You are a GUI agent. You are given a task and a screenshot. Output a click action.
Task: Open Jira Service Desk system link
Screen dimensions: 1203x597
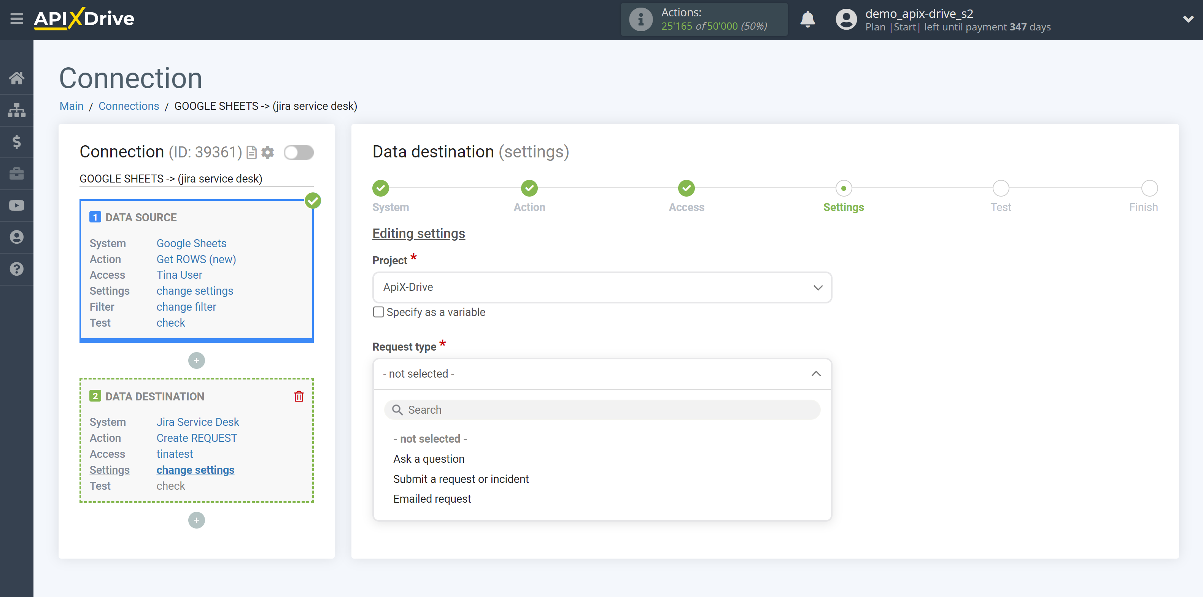[197, 422]
